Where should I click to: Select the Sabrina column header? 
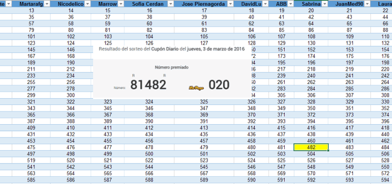point(311,4)
